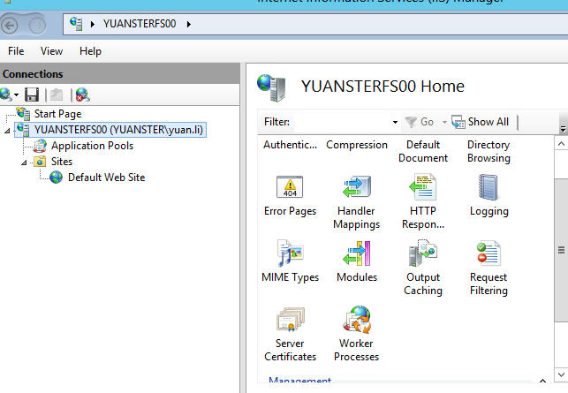Select Sites in the connections tree
568x393 pixels.
point(62,162)
